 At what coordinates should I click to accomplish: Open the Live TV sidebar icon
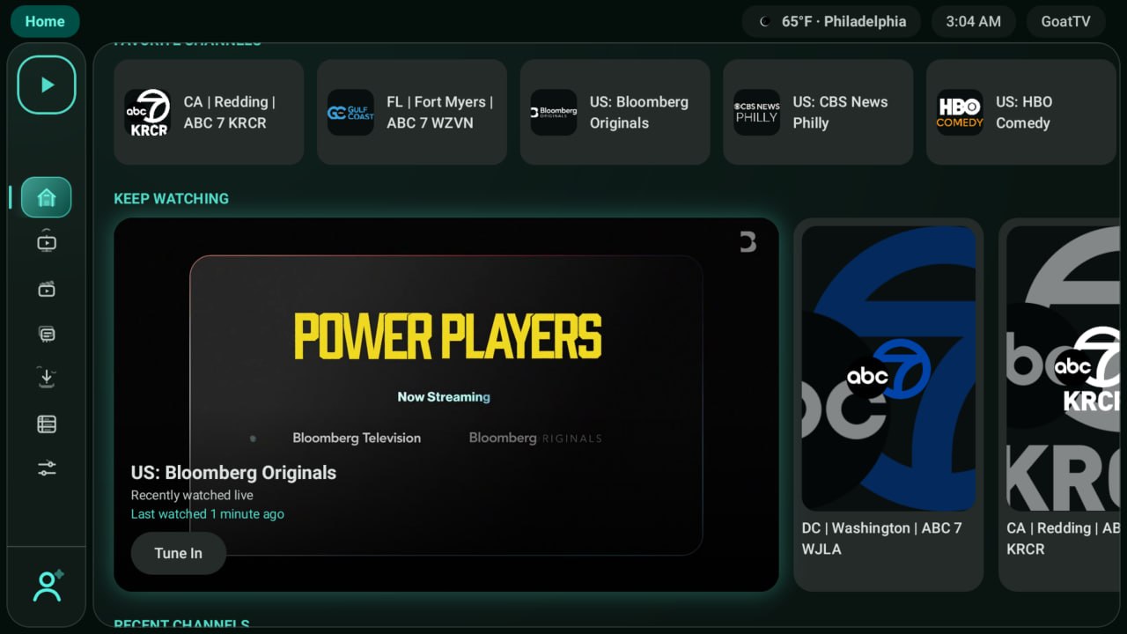(x=47, y=241)
